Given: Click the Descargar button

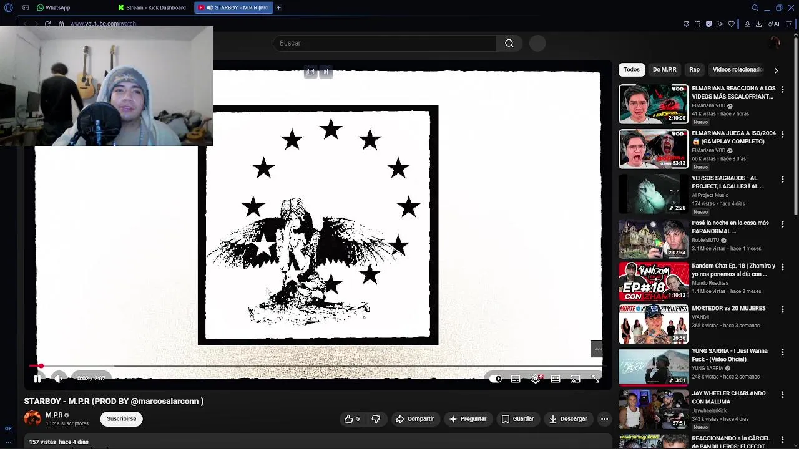Looking at the screenshot, I should 568,419.
